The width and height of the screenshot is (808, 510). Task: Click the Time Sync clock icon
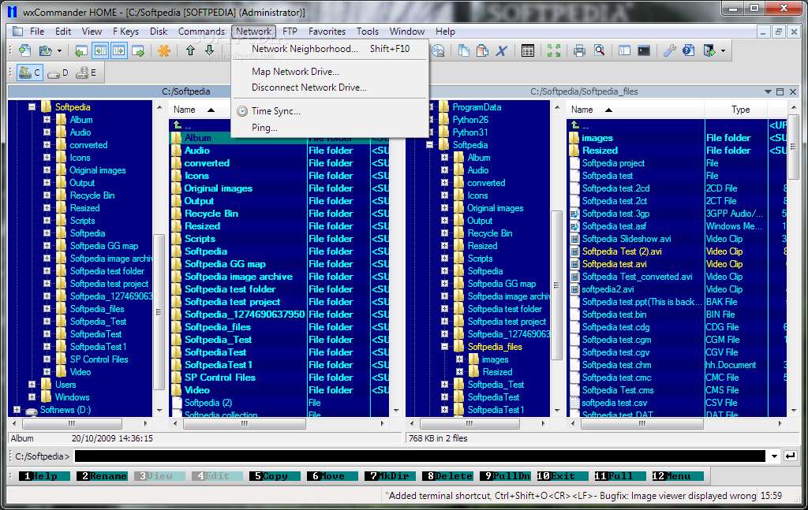242,111
